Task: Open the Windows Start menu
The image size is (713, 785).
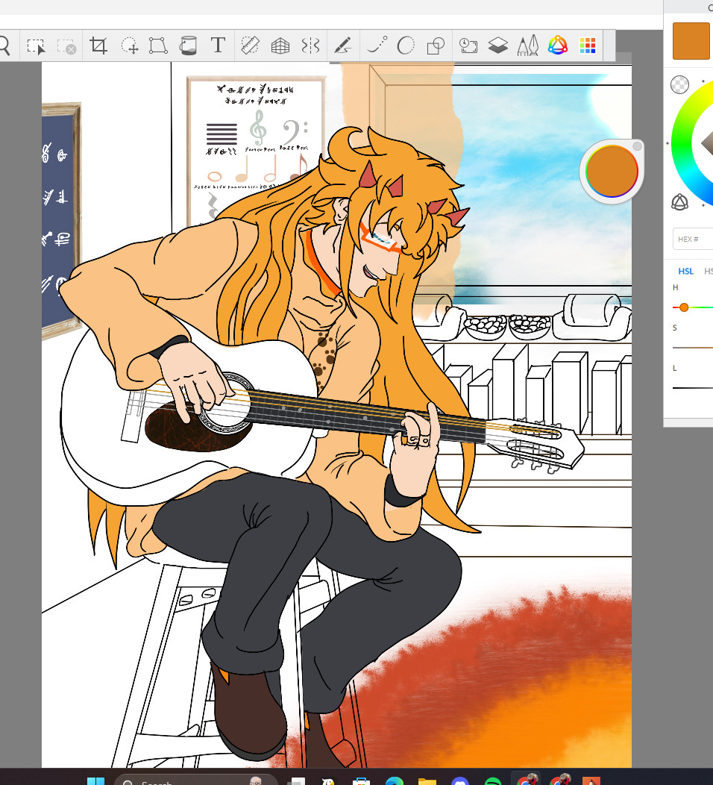Action: coord(96,781)
